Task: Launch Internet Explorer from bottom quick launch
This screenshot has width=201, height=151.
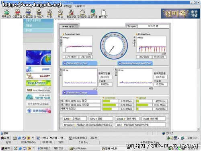Action: click(x=20, y=148)
